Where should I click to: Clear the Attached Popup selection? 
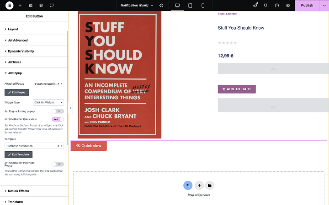58,84
